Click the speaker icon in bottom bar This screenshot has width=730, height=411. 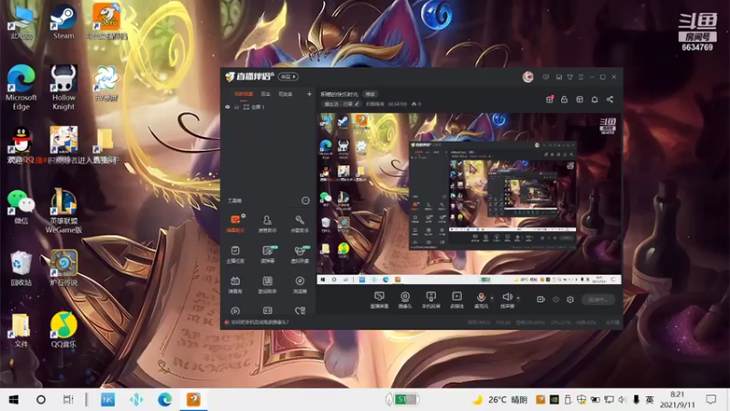coord(507,297)
